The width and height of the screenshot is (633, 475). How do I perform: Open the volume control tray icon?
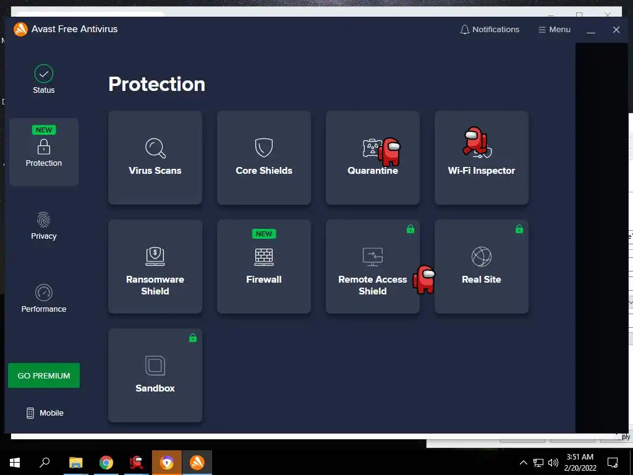tap(553, 463)
